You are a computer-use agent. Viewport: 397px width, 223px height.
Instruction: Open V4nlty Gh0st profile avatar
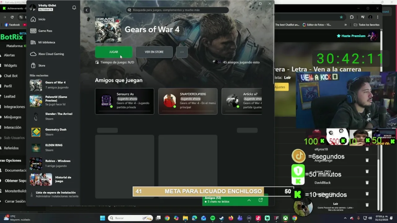pos(33,7)
